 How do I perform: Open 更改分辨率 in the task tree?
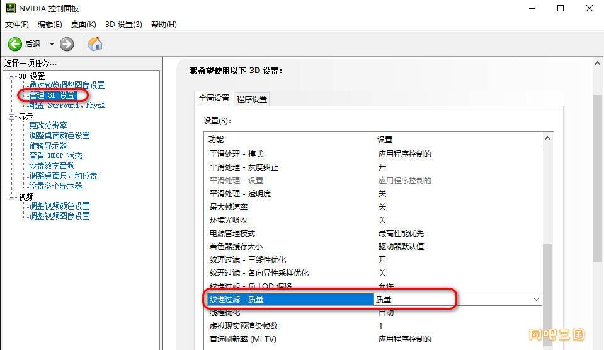click(48, 125)
